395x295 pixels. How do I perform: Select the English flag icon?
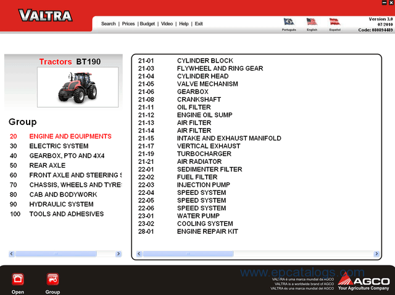tap(312, 22)
